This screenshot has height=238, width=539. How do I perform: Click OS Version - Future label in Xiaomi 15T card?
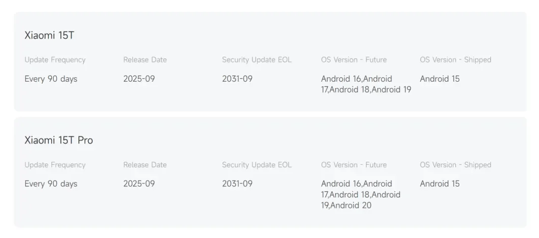coord(353,60)
